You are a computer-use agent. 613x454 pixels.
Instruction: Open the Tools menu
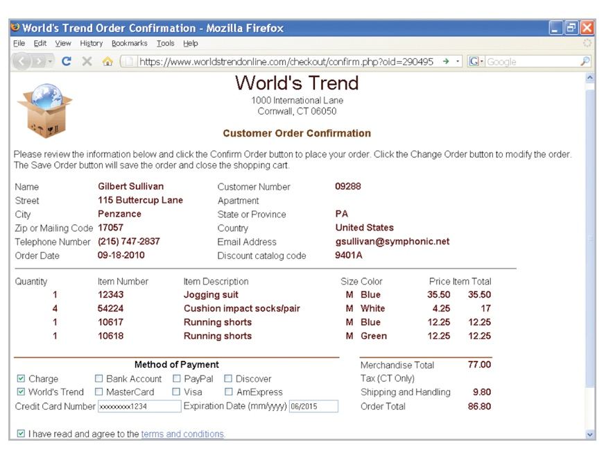coord(165,43)
